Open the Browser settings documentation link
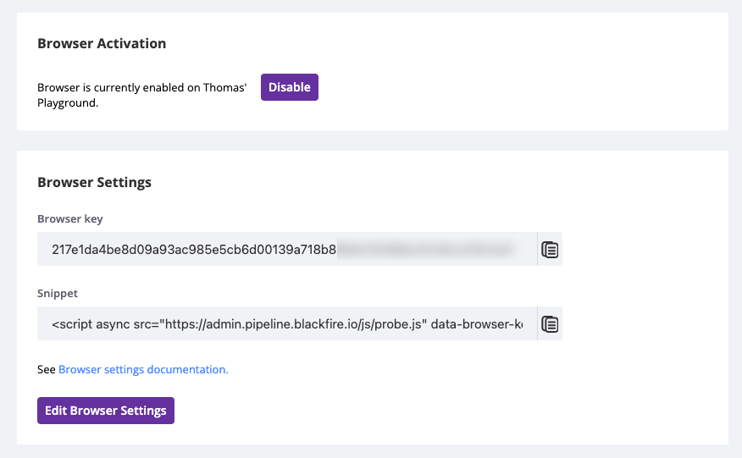 tap(143, 370)
